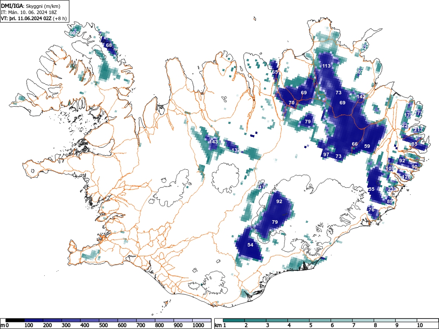Click the '(+8 h)' forecast offset text
439x329 pixels.
(60, 18)
